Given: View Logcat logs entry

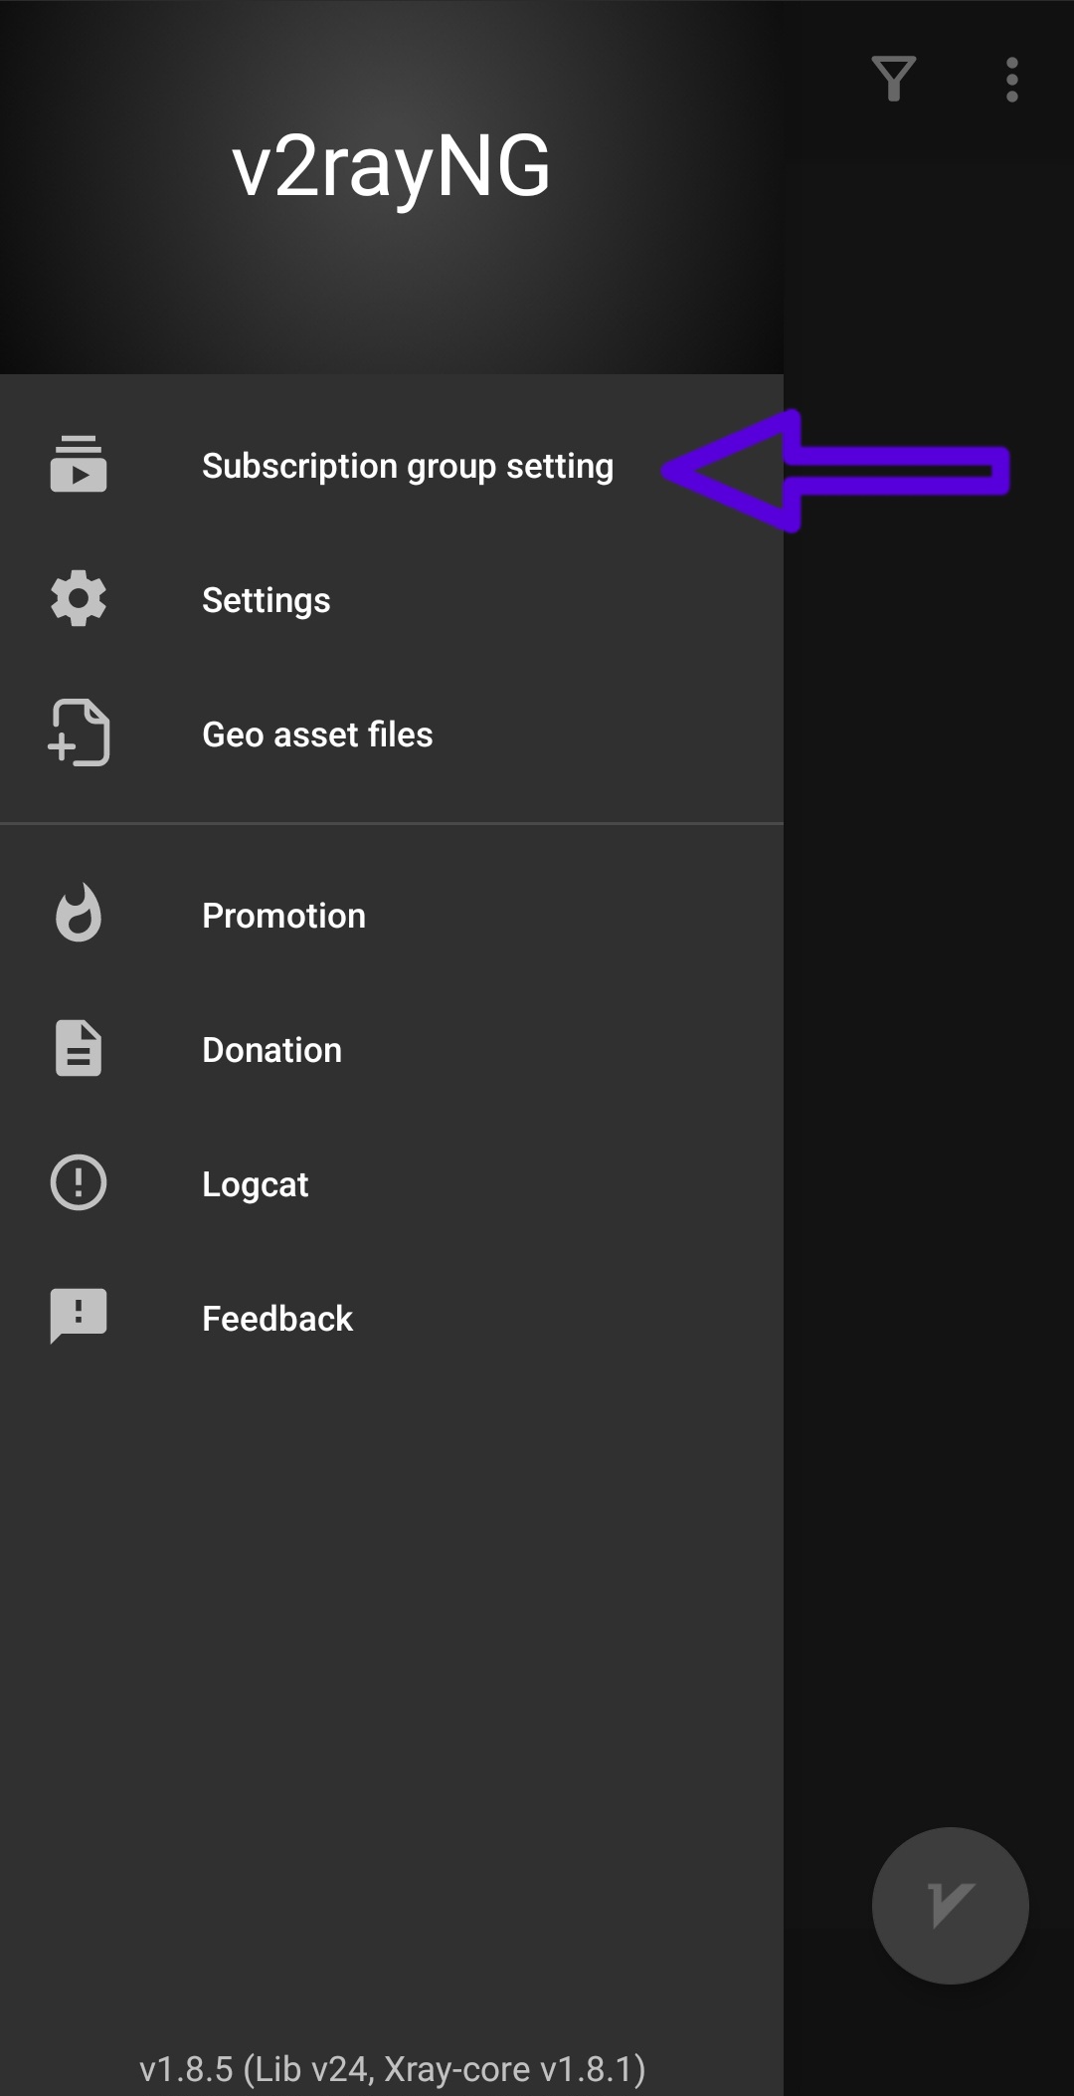Looking at the screenshot, I should coord(255,1184).
